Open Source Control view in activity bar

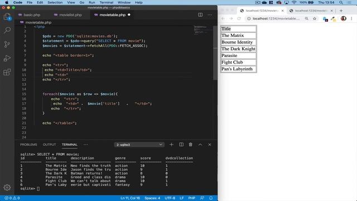7,44
